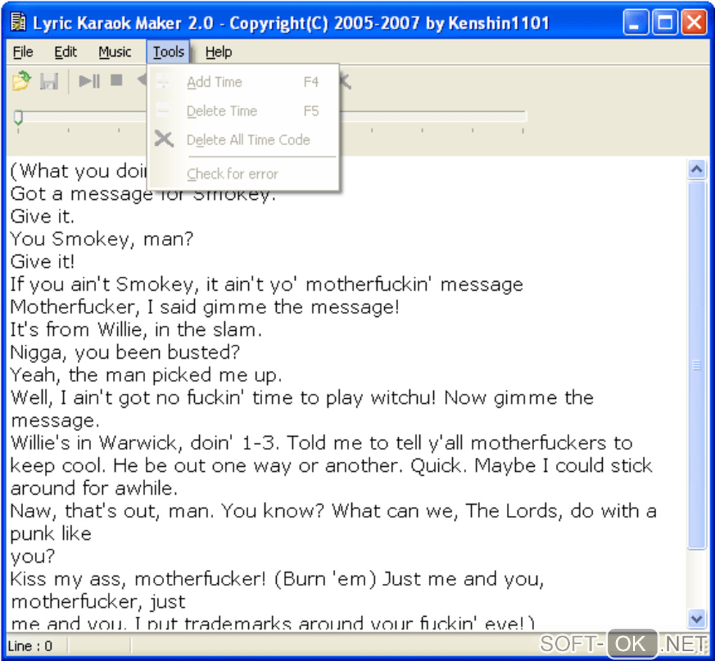Click lyric line 'Give it!'
Image resolution: width=715 pixels, height=661 pixels.
[42, 262]
